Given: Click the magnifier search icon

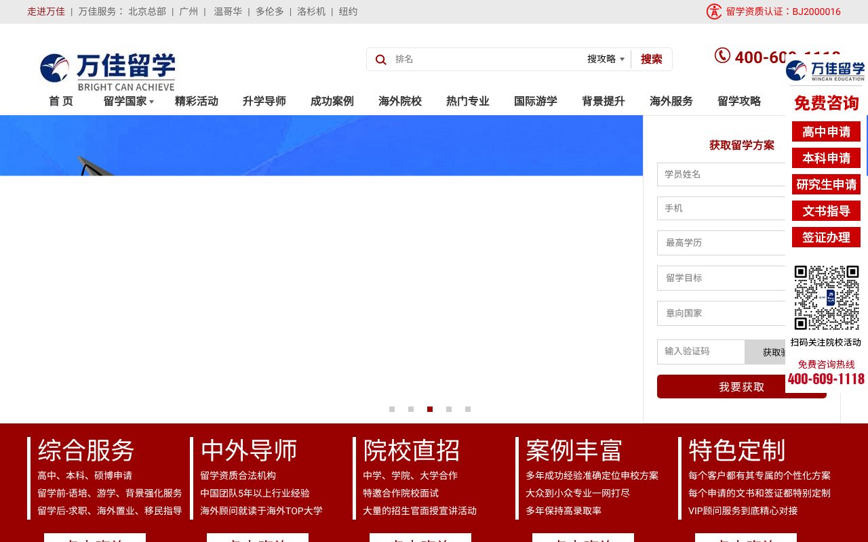Looking at the screenshot, I should [380, 60].
